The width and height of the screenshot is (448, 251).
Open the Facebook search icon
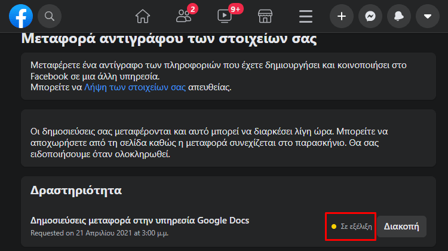[x=50, y=16]
